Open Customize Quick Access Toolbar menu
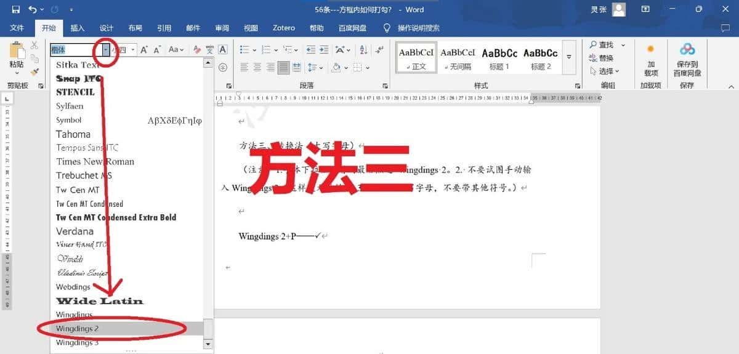 [x=71, y=10]
